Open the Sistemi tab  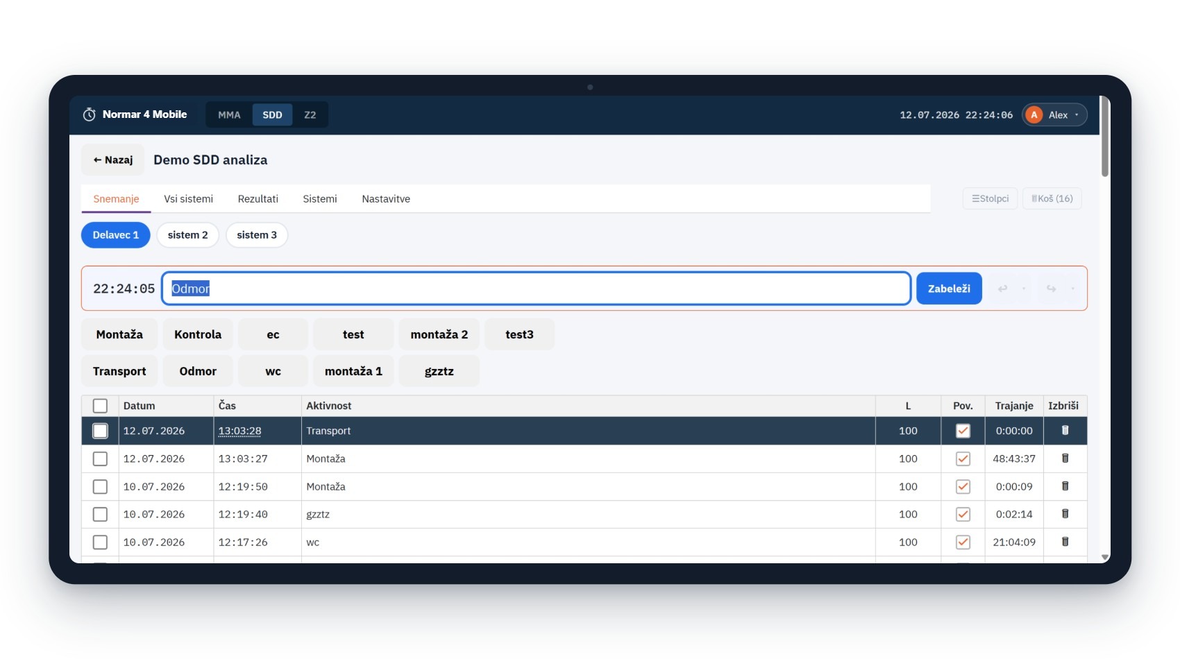pyautogui.click(x=320, y=199)
